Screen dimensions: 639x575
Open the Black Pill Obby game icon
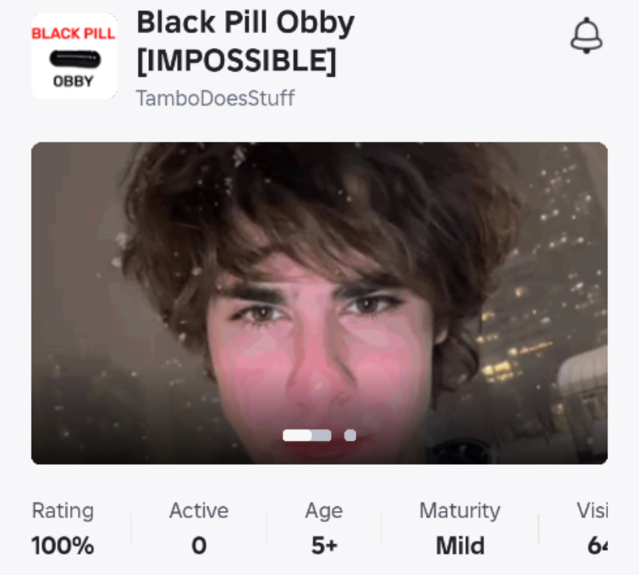[74, 56]
